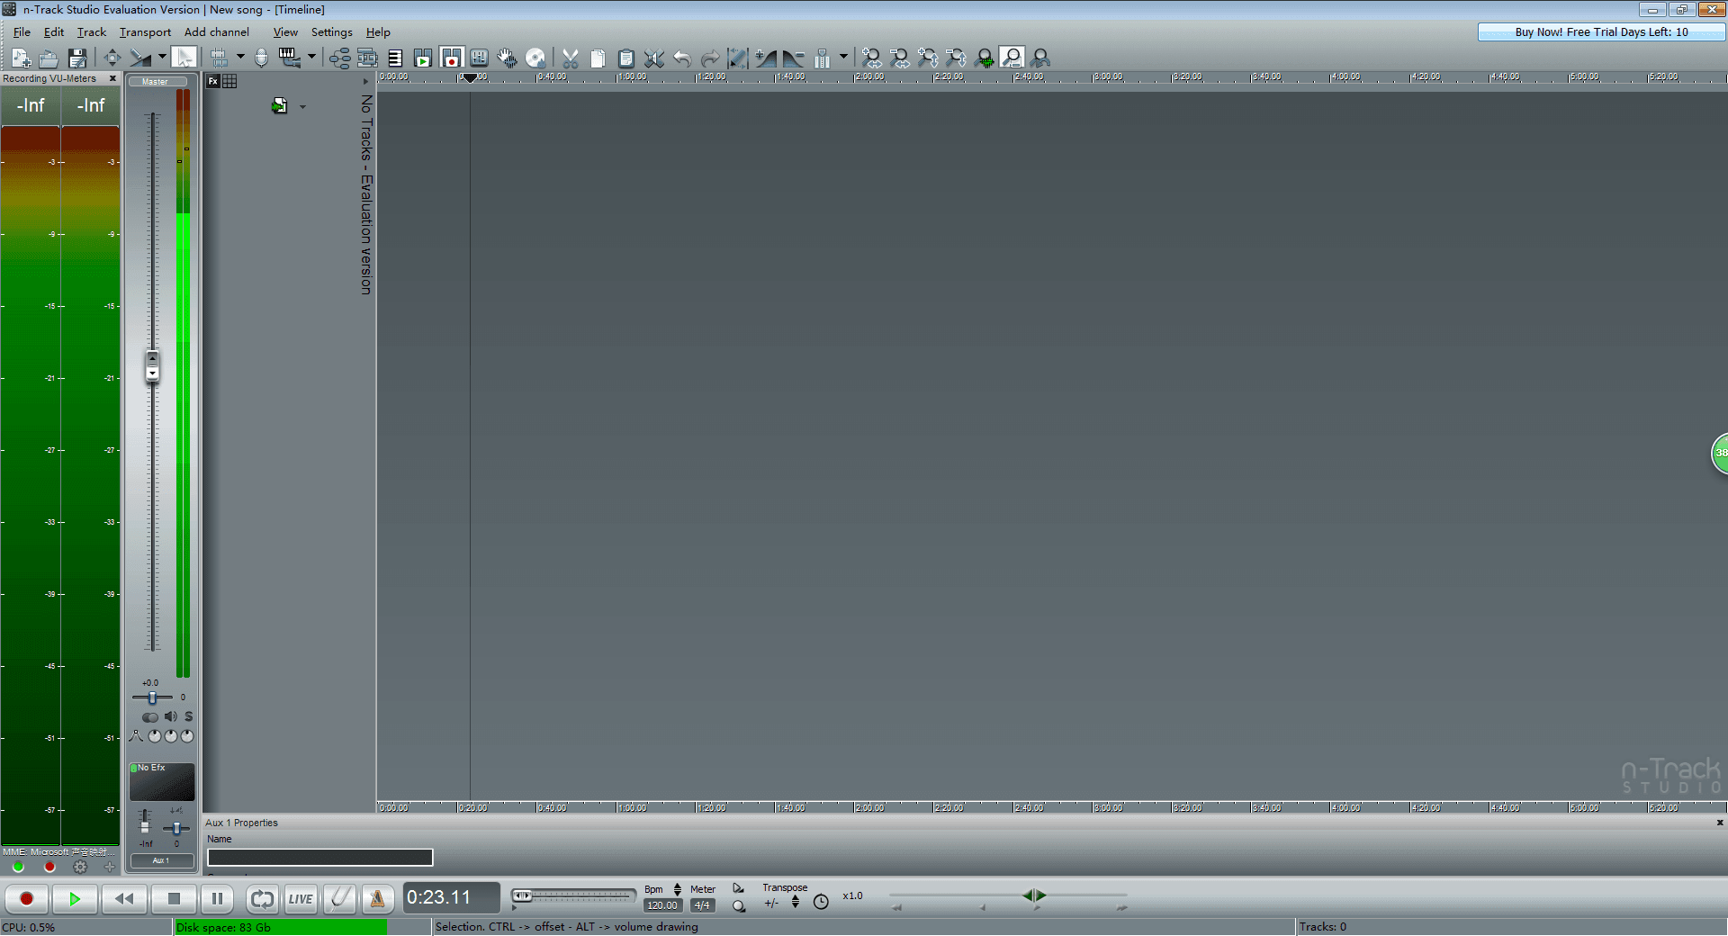Screen dimensions: 1728x936
Task: Click the Aux 1 Name input field
Action: pos(319,857)
